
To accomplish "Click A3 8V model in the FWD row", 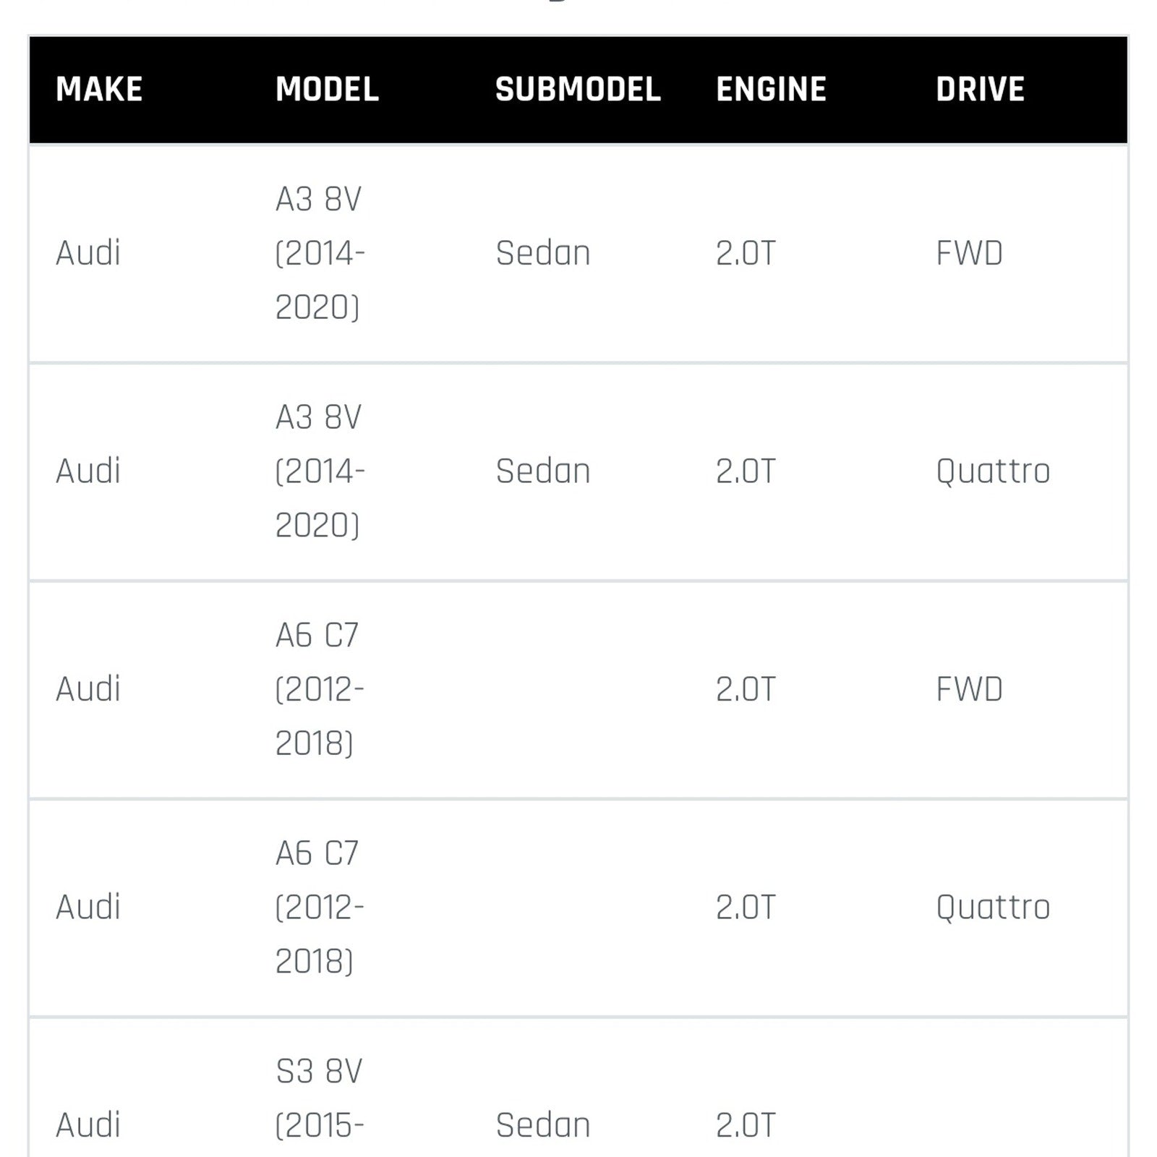I will point(319,253).
